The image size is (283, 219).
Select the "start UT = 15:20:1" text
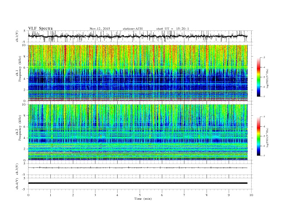click(173, 29)
